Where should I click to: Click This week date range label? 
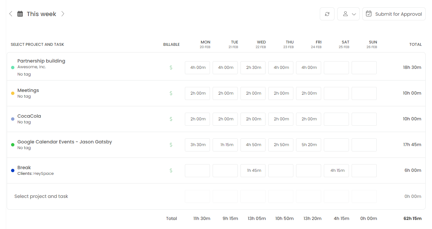[x=41, y=14]
